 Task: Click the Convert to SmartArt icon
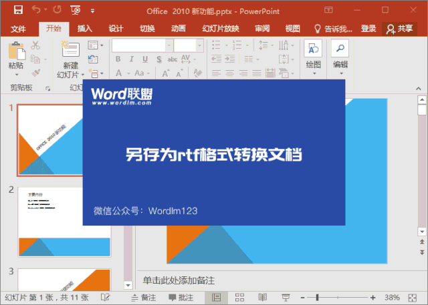284,73
